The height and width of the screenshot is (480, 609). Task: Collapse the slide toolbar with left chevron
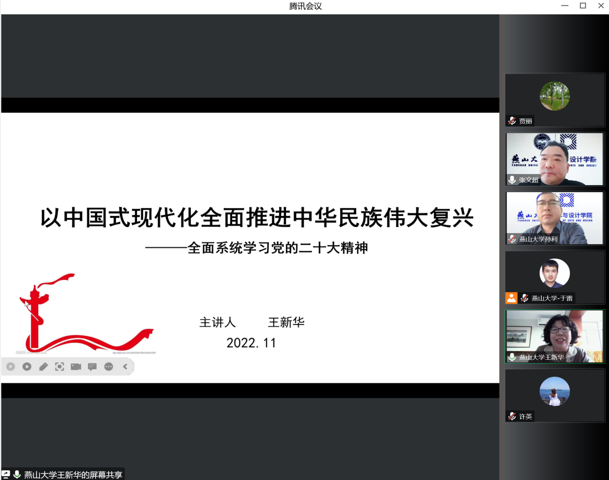coord(125,367)
